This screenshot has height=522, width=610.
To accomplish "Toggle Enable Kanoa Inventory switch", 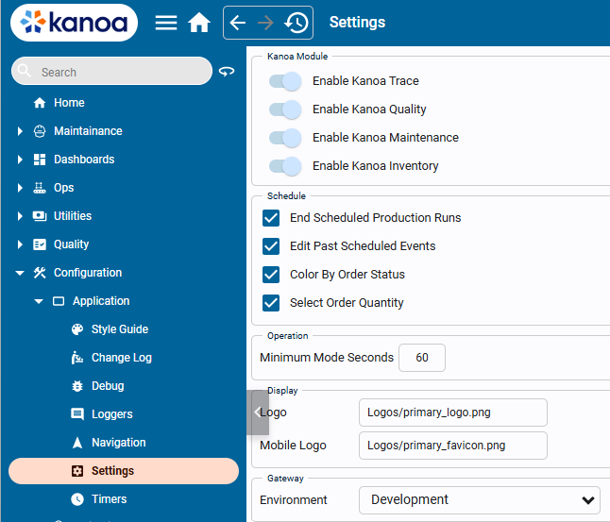I will point(285,166).
